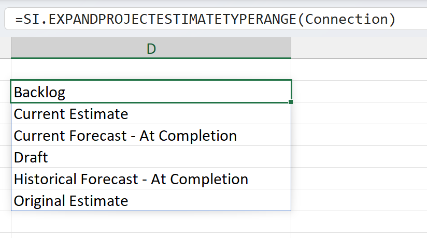
Task: Click the fill handle of the Backlog cell
Action: [x=291, y=102]
